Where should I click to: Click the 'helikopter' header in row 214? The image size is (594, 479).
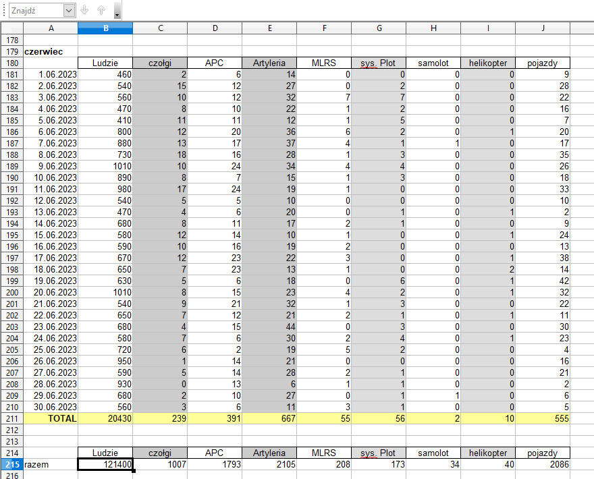[x=488, y=453]
